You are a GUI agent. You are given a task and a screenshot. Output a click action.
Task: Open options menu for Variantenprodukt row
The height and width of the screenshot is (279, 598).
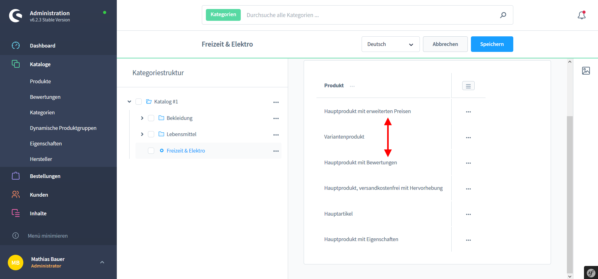point(468,137)
